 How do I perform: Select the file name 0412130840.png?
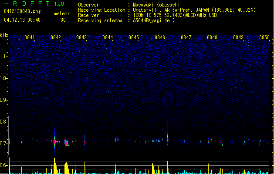point(22,11)
